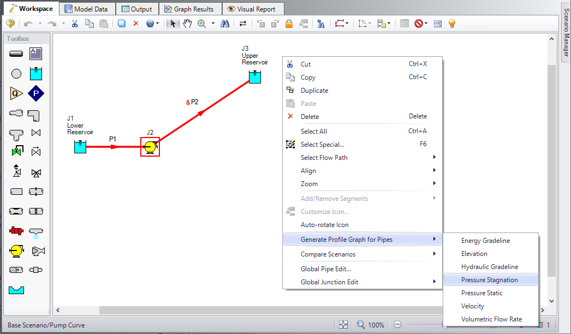Viewport: 571px width, 334px height.
Task: Click the Find binoculars toolbar icon
Action: (225, 23)
